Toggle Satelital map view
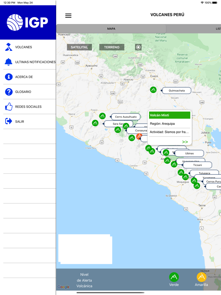221x295 pixels. pos(79,47)
